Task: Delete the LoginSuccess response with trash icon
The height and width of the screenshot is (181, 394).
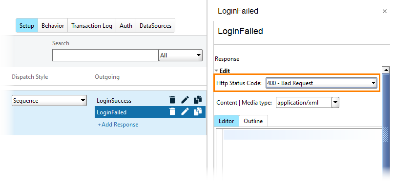Action: (172, 100)
